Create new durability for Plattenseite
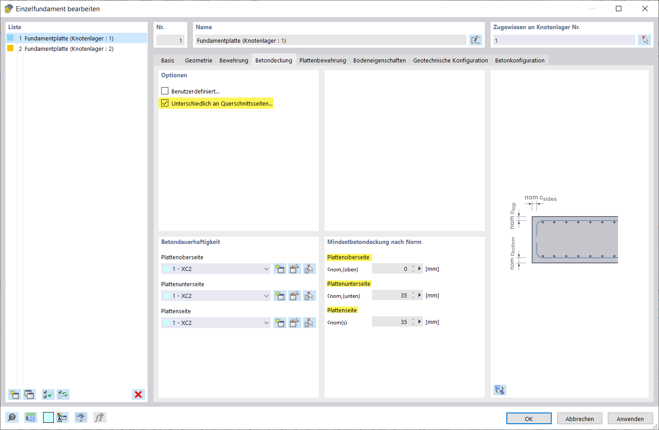 pyautogui.click(x=280, y=323)
